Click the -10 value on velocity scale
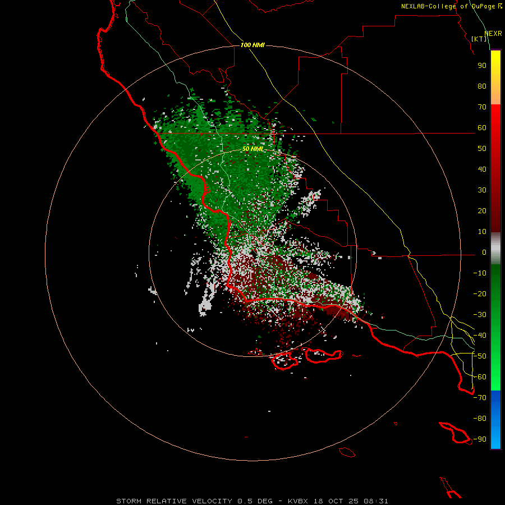505x505 pixels. (x=480, y=273)
